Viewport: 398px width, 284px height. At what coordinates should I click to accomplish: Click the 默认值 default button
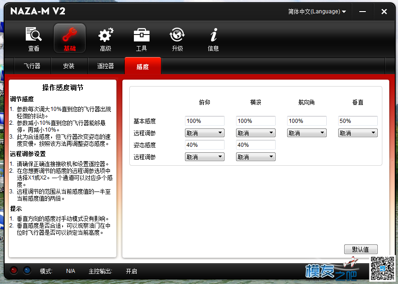tap(361, 249)
